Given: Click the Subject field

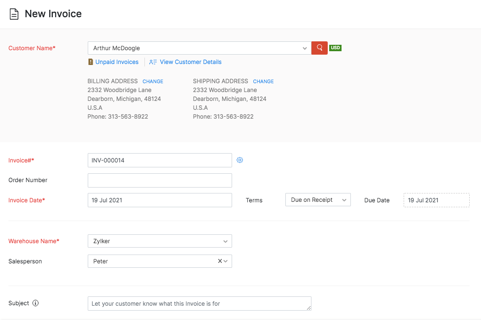Looking at the screenshot, I should 199,303.
